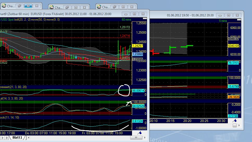This screenshot has height=142, width=252.
Task: Close the EURUSD 60 min chart window
Action: point(143,14)
